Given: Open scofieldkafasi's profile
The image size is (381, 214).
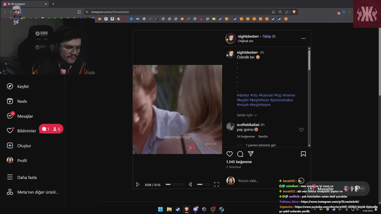Looking at the screenshot, I should tap(248, 125).
